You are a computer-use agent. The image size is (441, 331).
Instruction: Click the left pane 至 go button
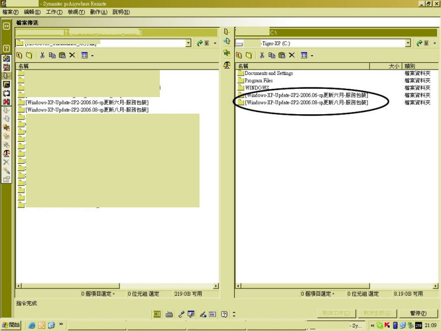(x=203, y=43)
